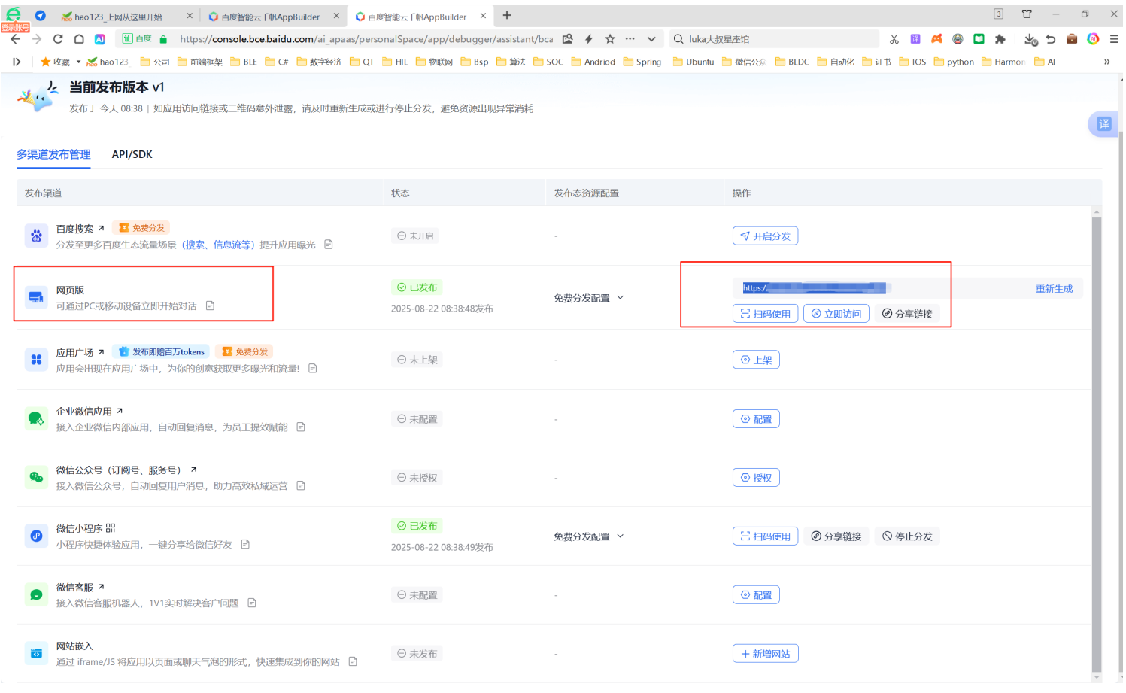Image resolution: width=1126 pixels, height=693 pixels.
Task: Bookmark this page with the star icon
Action: [610, 39]
